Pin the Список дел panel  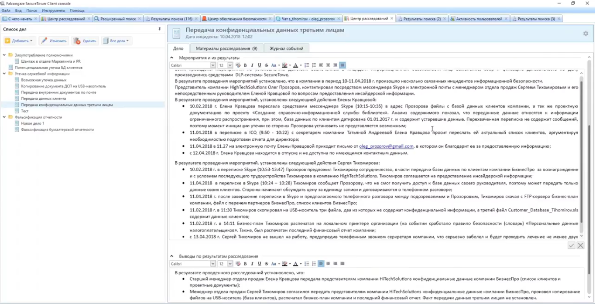(159, 29)
